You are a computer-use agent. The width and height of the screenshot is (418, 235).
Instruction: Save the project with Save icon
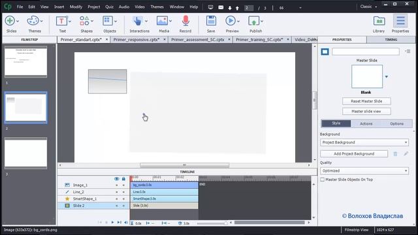click(x=211, y=21)
